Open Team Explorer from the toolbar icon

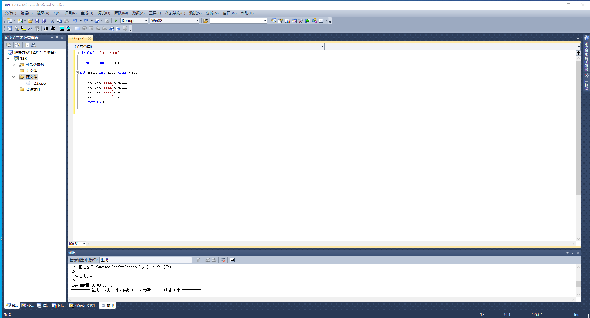(287, 21)
